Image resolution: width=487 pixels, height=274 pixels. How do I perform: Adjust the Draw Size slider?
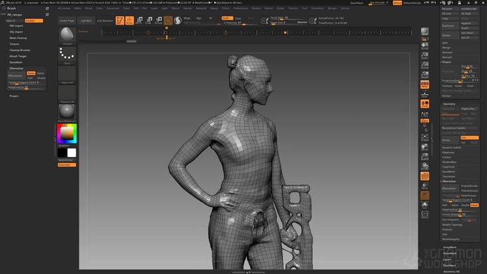coord(289,23)
